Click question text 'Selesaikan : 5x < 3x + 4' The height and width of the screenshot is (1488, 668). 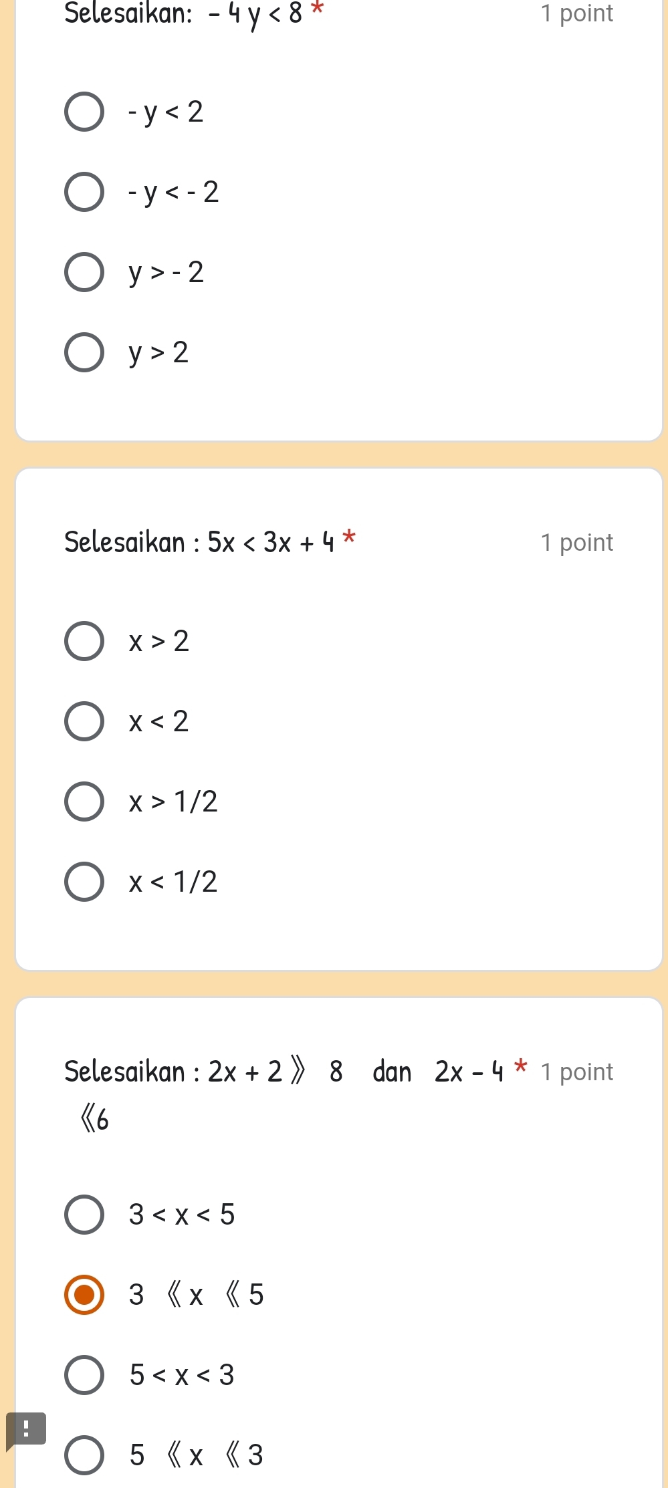tap(199, 542)
